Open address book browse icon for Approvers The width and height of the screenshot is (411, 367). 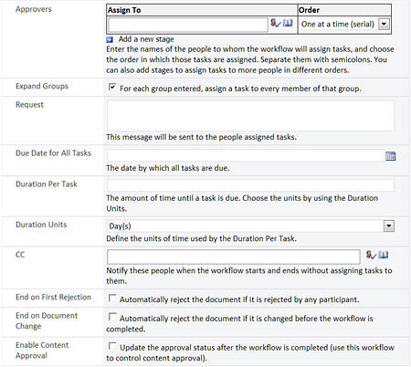[x=288, y=23]
